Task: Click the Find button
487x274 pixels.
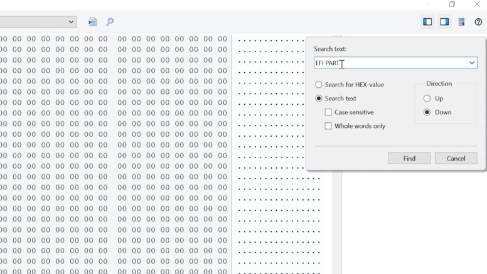Action: pyautogui.click(x=409, y=158)
